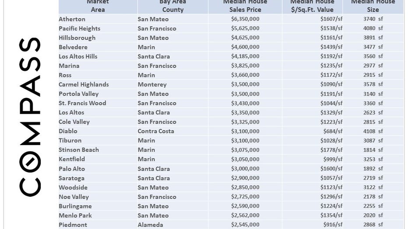Click the Contra Costa county cell
408x229 pixels.
[156, 132]
